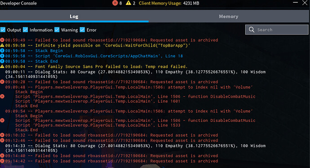Switch to the Memory tab
The height and width of the screenshot is (168, 310).
pyautogui.click(x=229, y=17)
